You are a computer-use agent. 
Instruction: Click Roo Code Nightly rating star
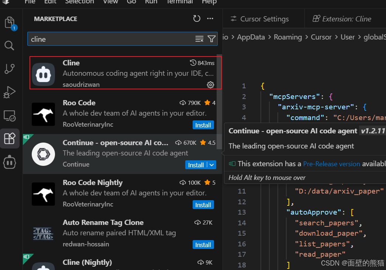[x=207, y=182]
